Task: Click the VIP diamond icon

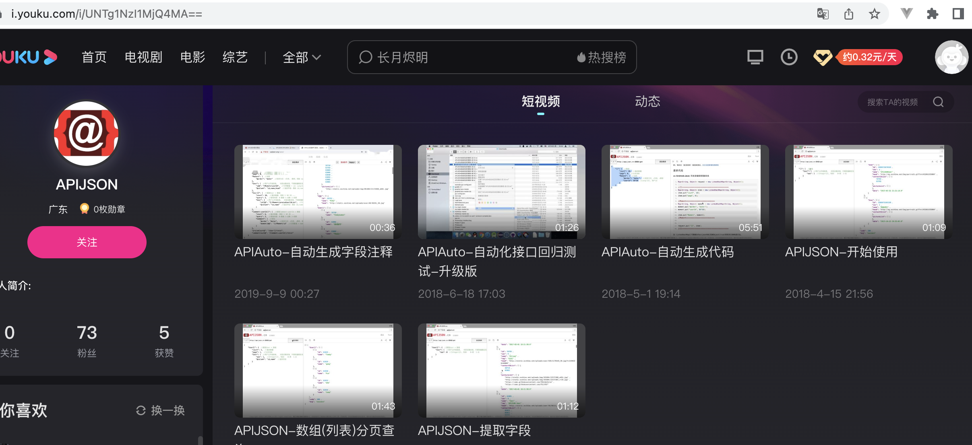Action: (822, 57)
